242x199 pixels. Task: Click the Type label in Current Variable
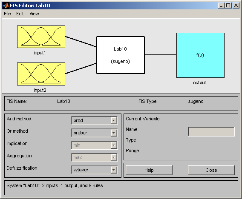pos(131,140)
